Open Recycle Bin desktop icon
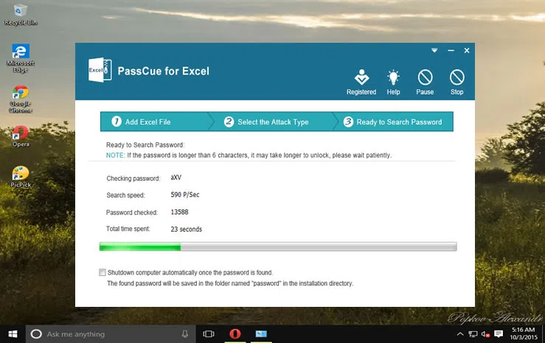 pyautogui.click(x=21, y=14)
